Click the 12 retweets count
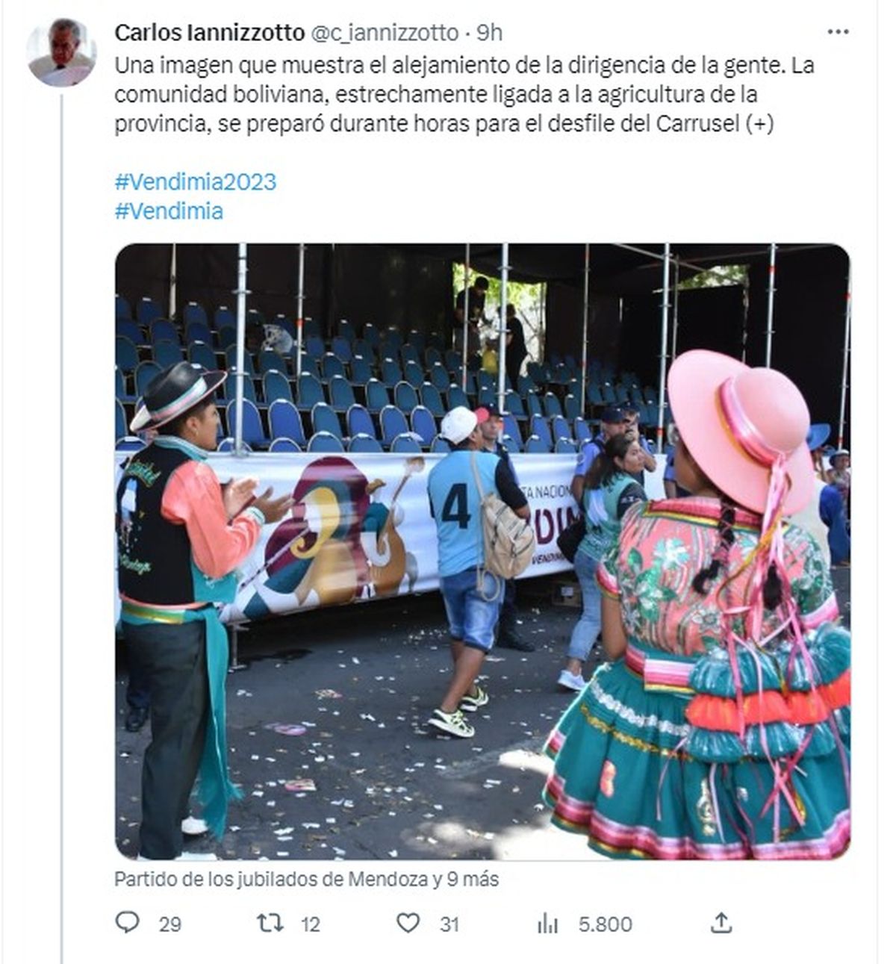The width and height of the screenshot is (896, 964). (310, 924)
